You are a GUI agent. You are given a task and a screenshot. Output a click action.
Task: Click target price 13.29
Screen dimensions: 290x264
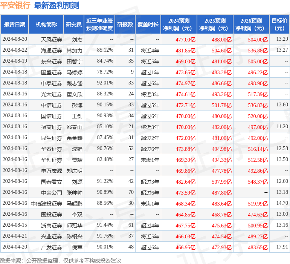coord(282,39)
